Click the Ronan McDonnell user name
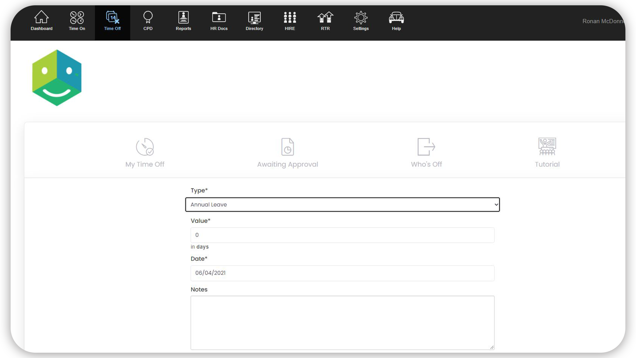Image resolution: width=636 pixels, height=358 pixels. 604,21
